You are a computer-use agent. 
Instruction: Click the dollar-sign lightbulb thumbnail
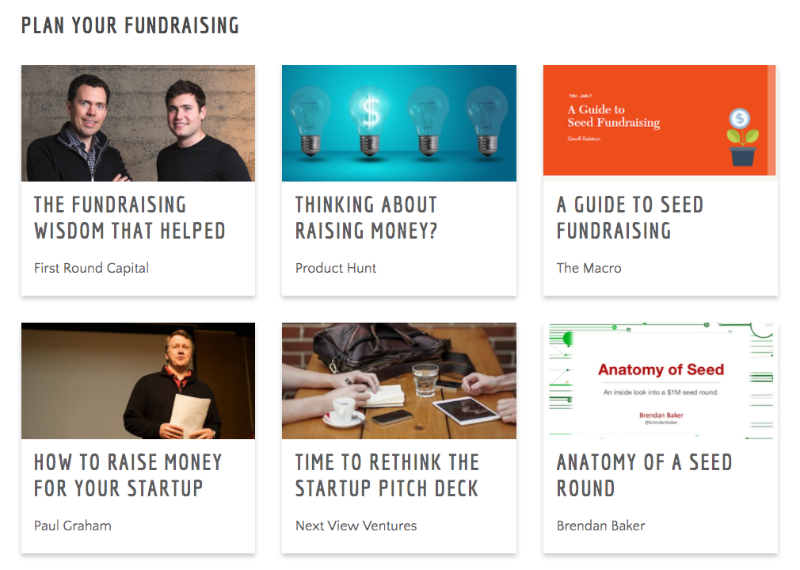coord(399,123)
